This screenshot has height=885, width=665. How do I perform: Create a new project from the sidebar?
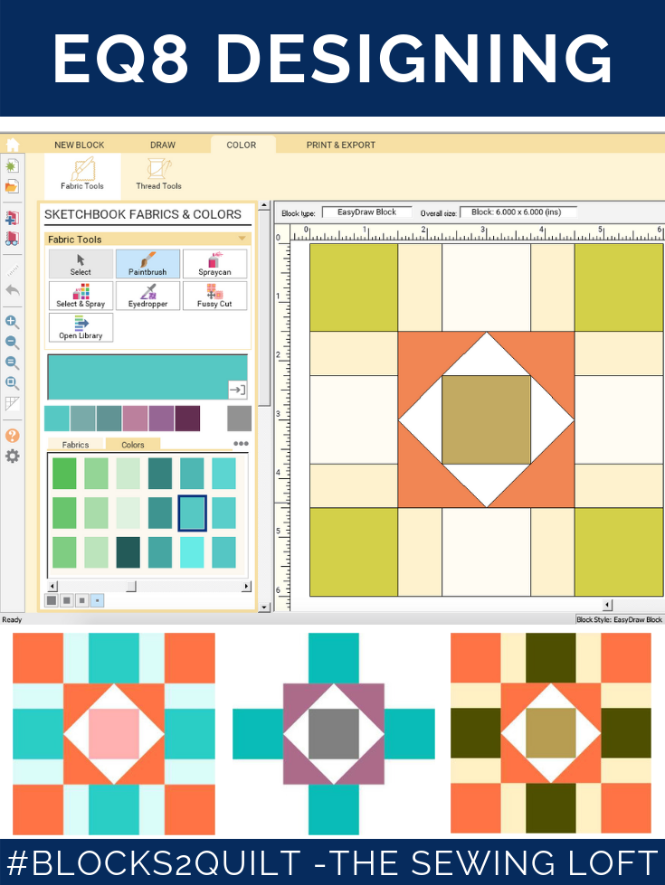tap(12, 166)
